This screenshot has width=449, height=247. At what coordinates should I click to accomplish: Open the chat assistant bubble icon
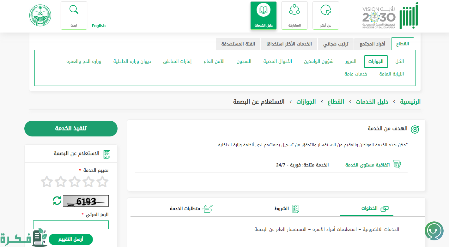[434, 231]
